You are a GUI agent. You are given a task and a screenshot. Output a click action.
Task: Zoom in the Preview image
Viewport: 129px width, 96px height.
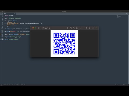click(74, 28)
